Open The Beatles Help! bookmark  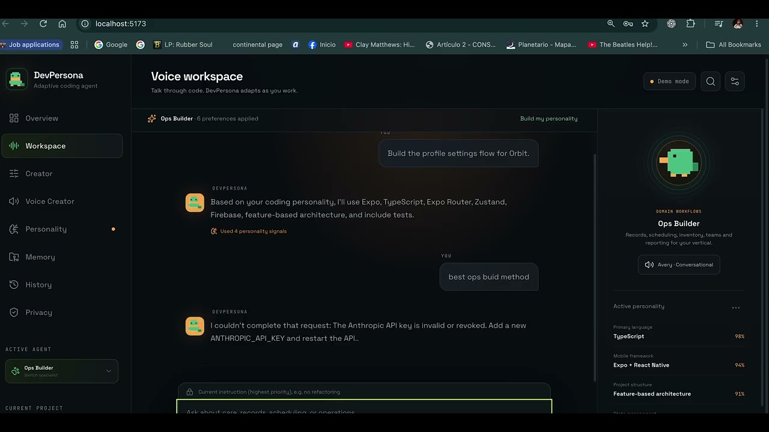[623, 44]
